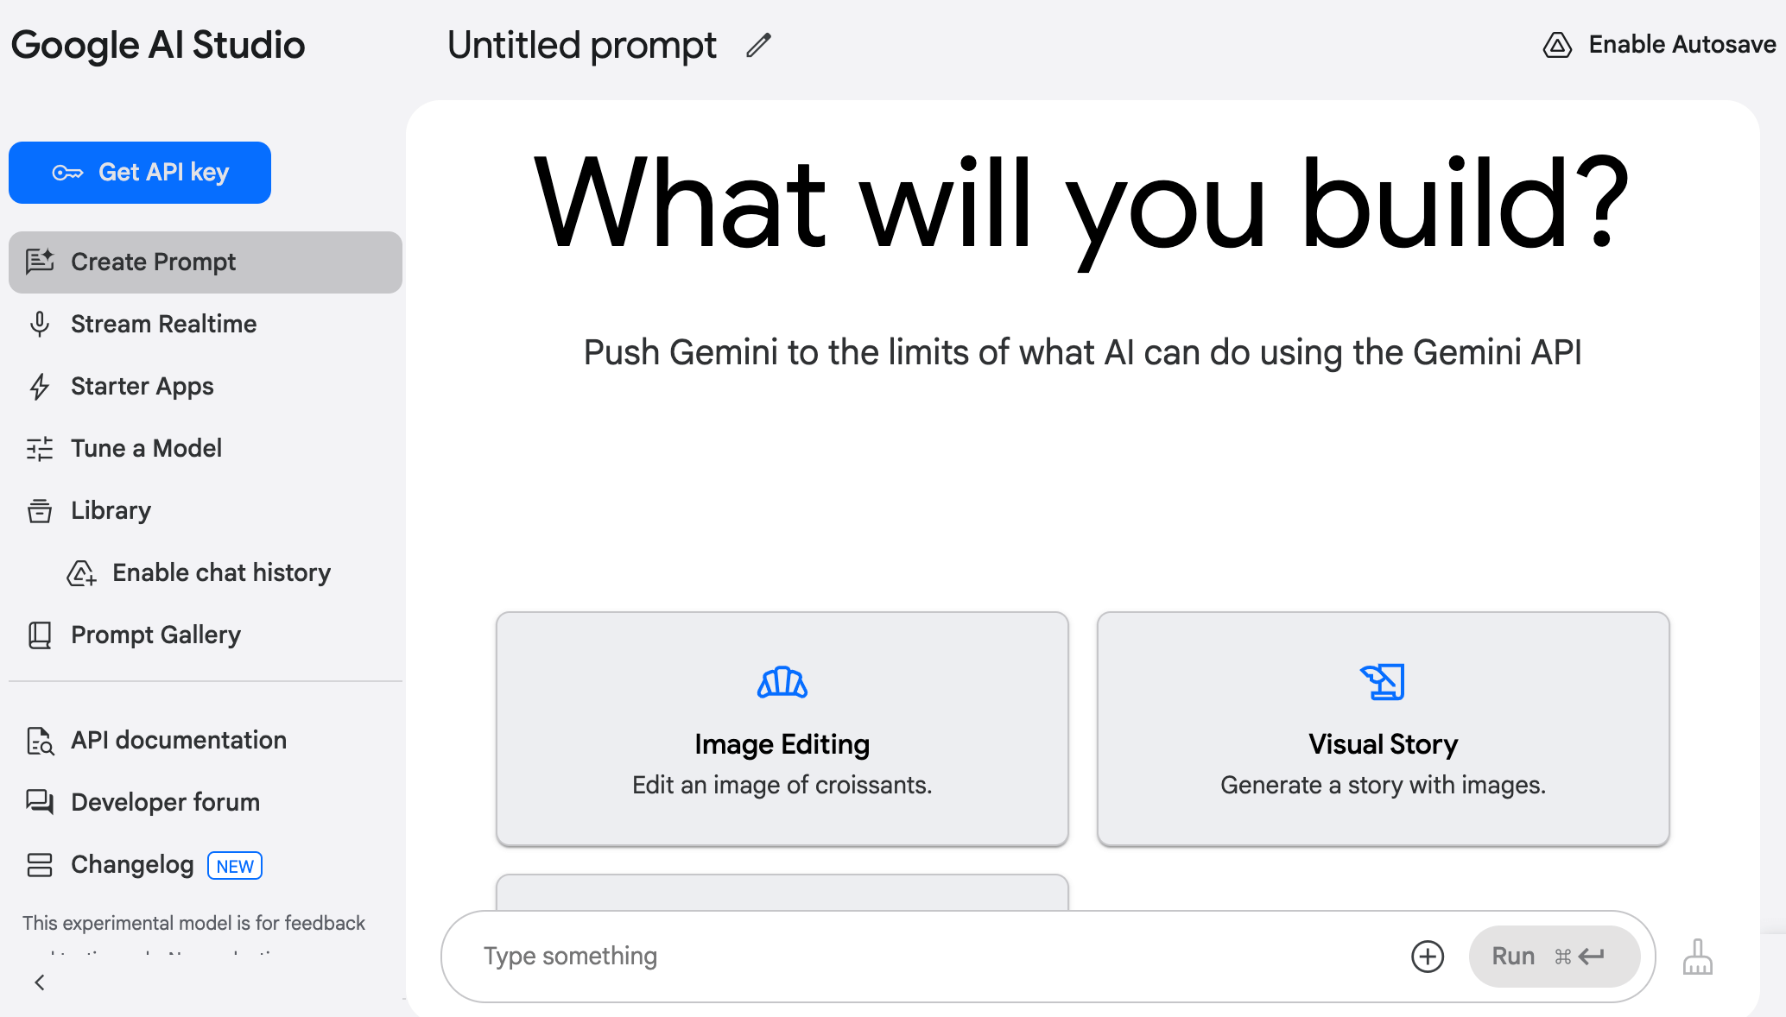This screenshot has width=1786, height=1017.
Task: Collapse the left sidebar with the chevron
Action: point(40,982)
